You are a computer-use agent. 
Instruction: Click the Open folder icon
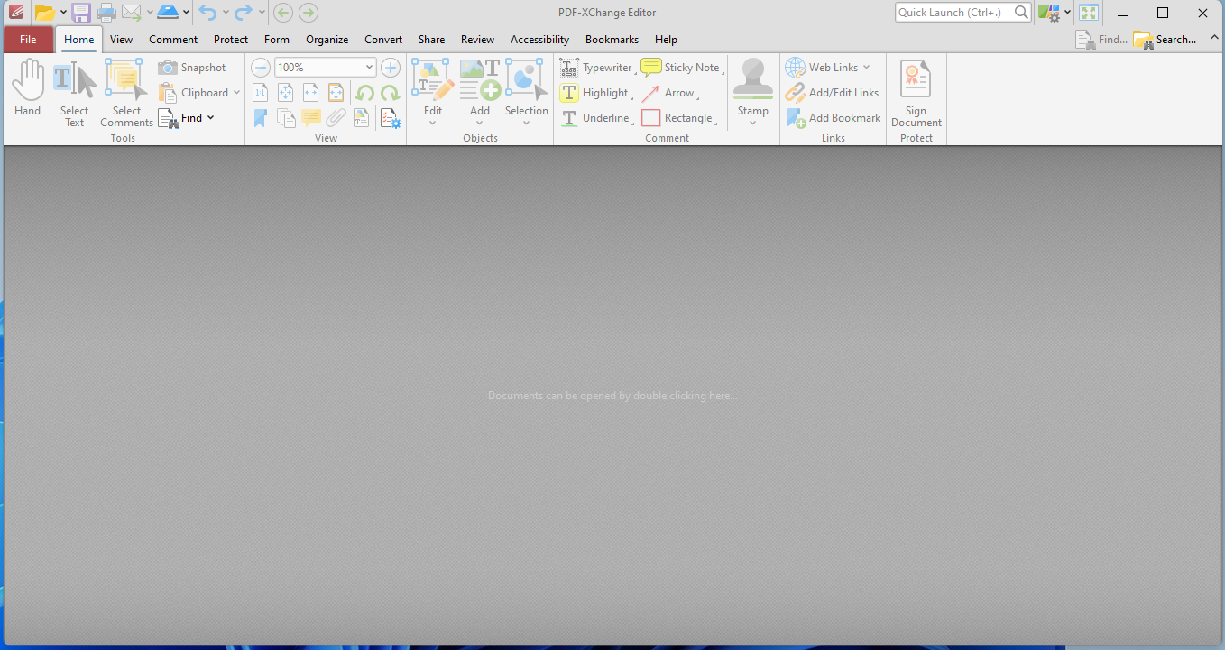pos(44,13)
